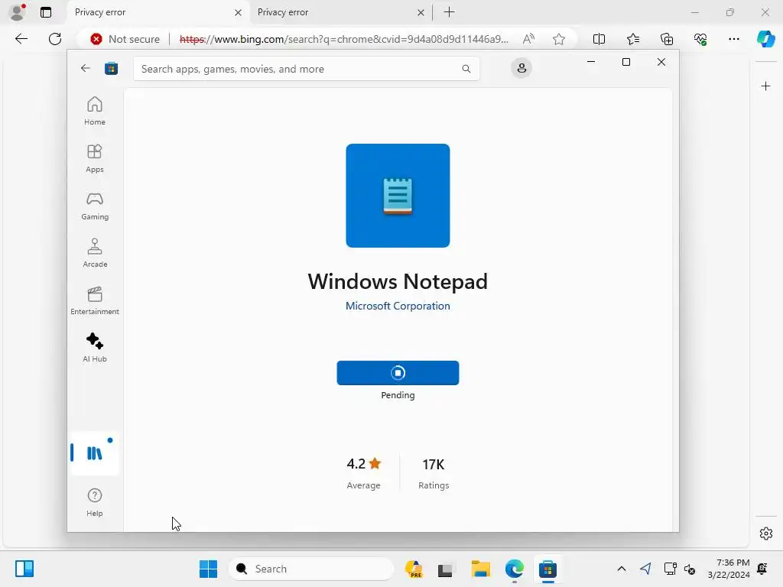Open Edge split screen
This screenshot has height=587, width=783.
599,39
